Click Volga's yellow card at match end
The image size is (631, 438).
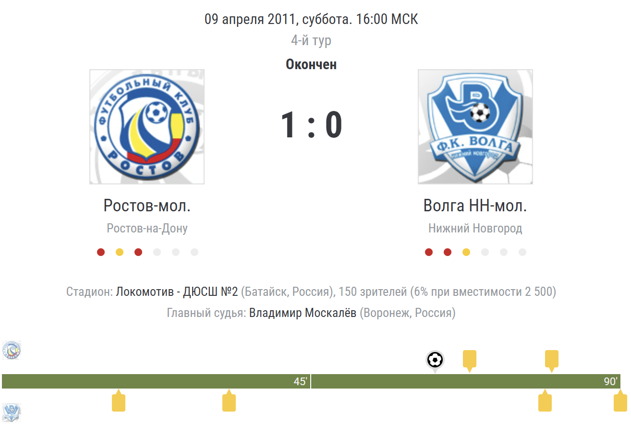point(620,402)
